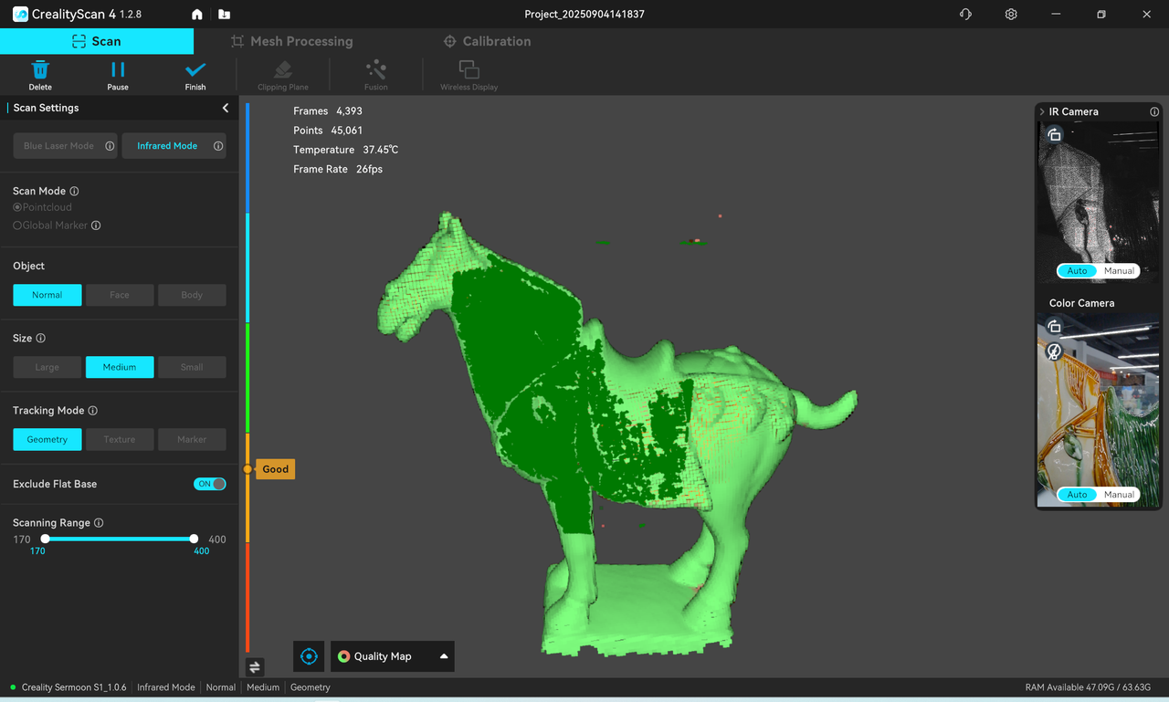Screen dimensions: 1169x702
Task: Click the Delete scan trash icon
Action: pyautogui.click(x=40, y=70)
